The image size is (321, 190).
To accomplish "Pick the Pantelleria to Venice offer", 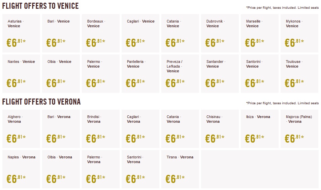I will click(x=140, y=73).
